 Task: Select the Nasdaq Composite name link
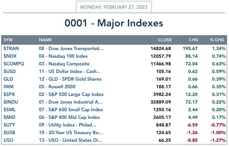[64, 64]
